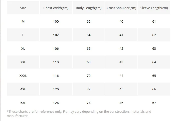The image size is (173, 121).
Task: Click the M size row label
Action: (23, 22)
